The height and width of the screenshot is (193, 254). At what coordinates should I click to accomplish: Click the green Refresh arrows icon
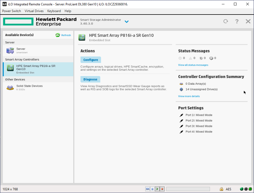coord(58,35)
